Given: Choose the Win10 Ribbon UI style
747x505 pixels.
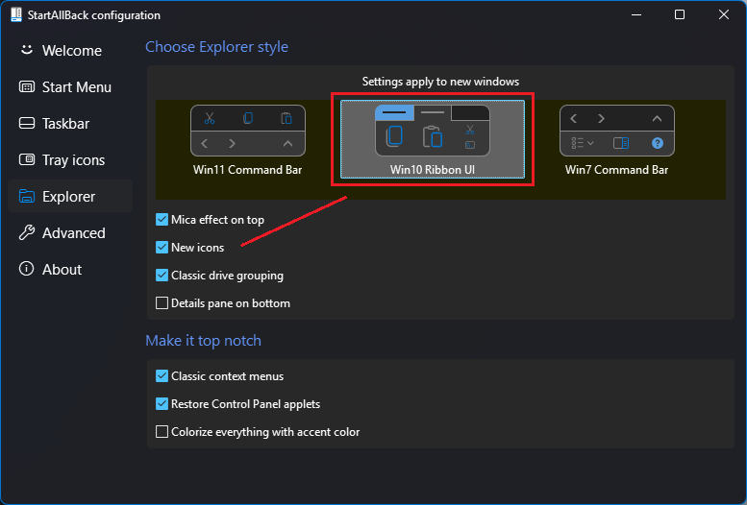Looking at the screenshot, I should (433, 139).
